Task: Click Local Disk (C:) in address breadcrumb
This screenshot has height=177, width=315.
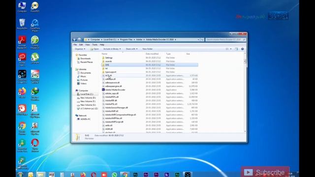Action: (x=110, y=40)
